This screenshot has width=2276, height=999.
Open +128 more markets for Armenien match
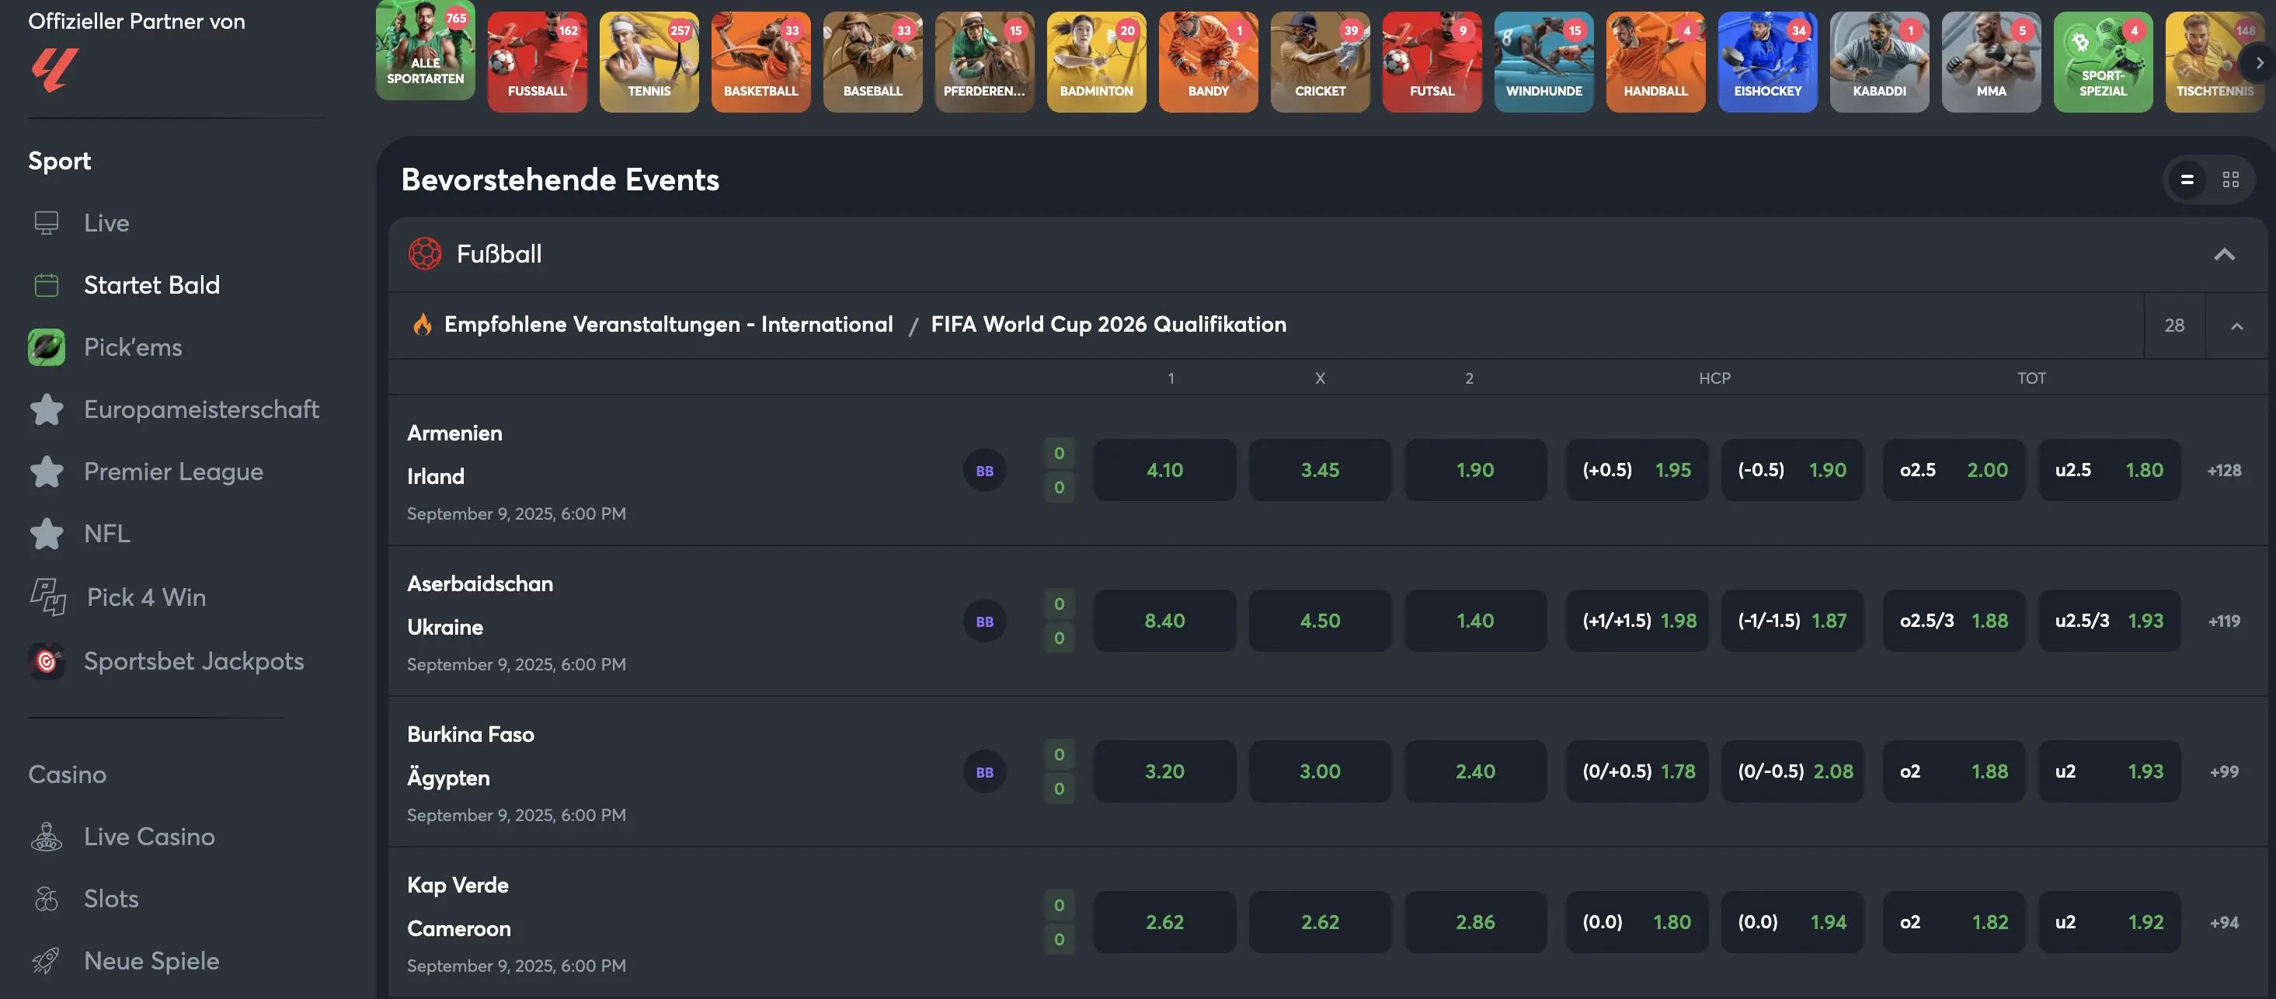coord(2224,470)
